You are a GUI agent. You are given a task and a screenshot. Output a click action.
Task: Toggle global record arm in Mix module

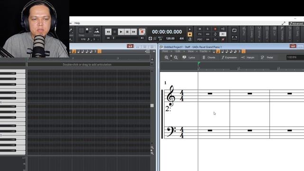tap(215, 29)
